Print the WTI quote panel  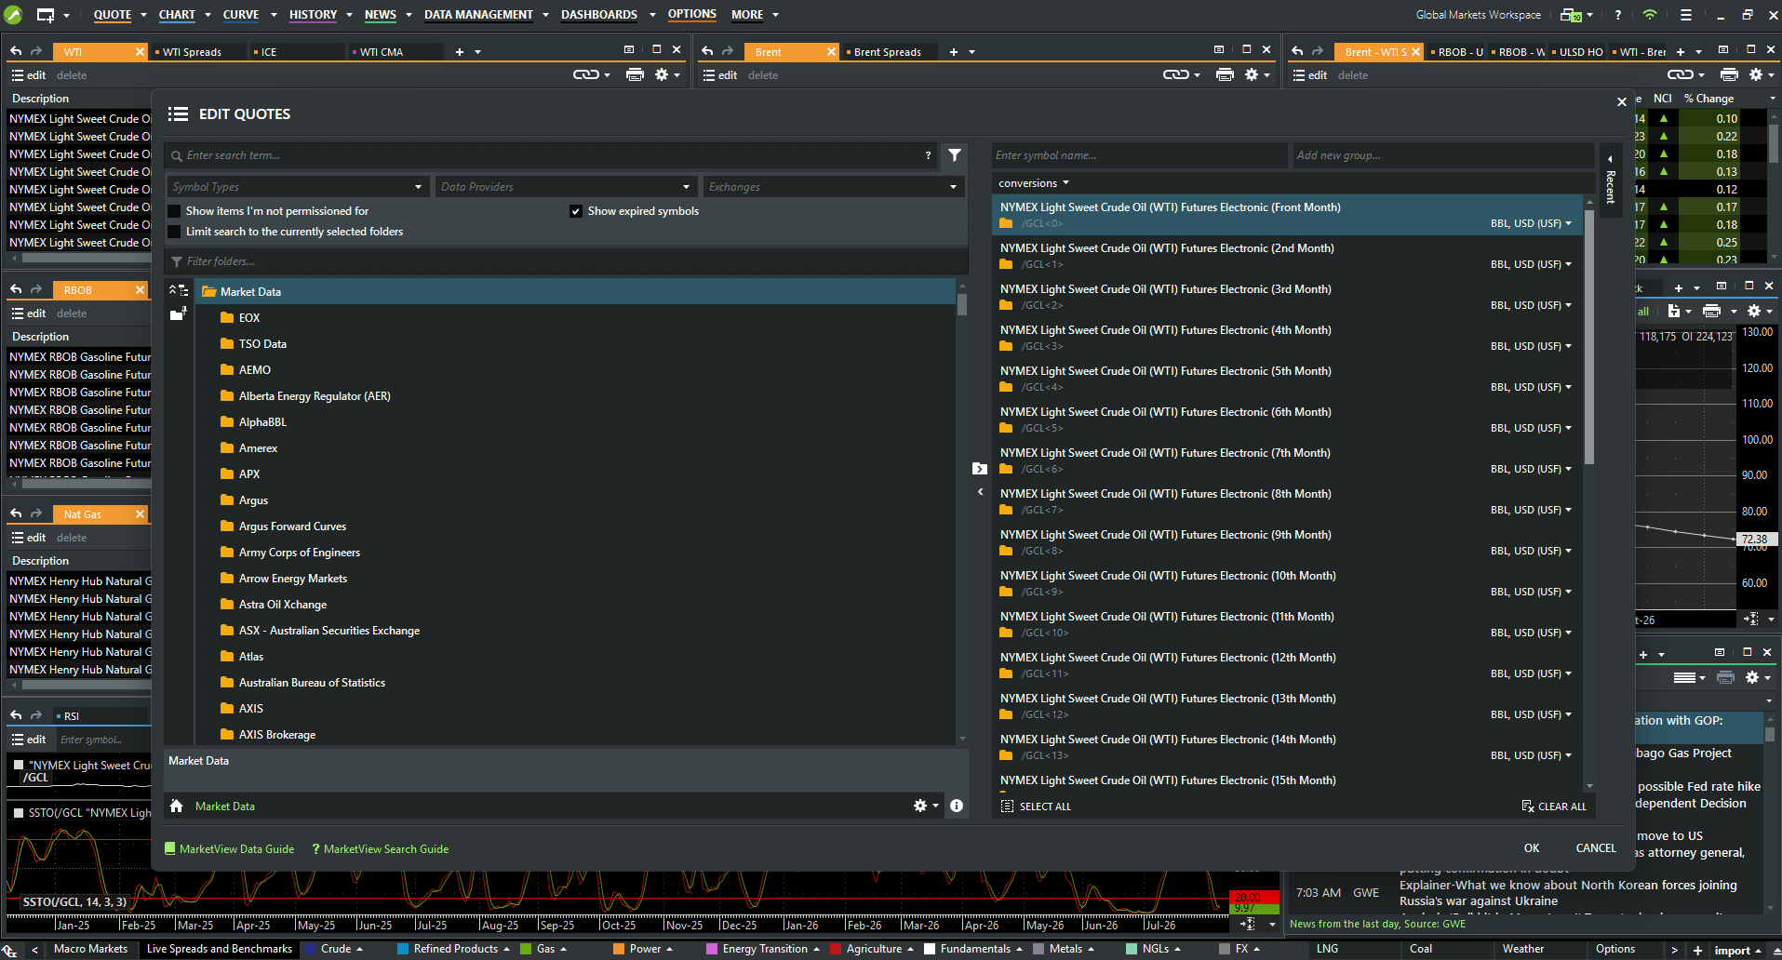coord(635,74)
